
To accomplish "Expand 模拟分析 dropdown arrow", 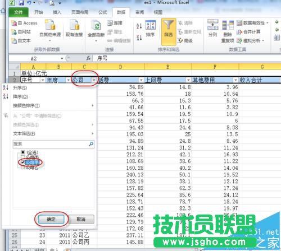I will [x=263, y=40].
